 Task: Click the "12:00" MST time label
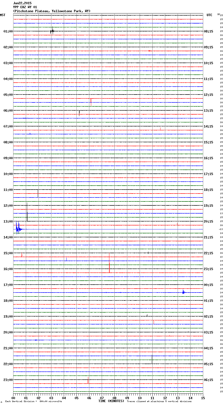tap(8, 206)
